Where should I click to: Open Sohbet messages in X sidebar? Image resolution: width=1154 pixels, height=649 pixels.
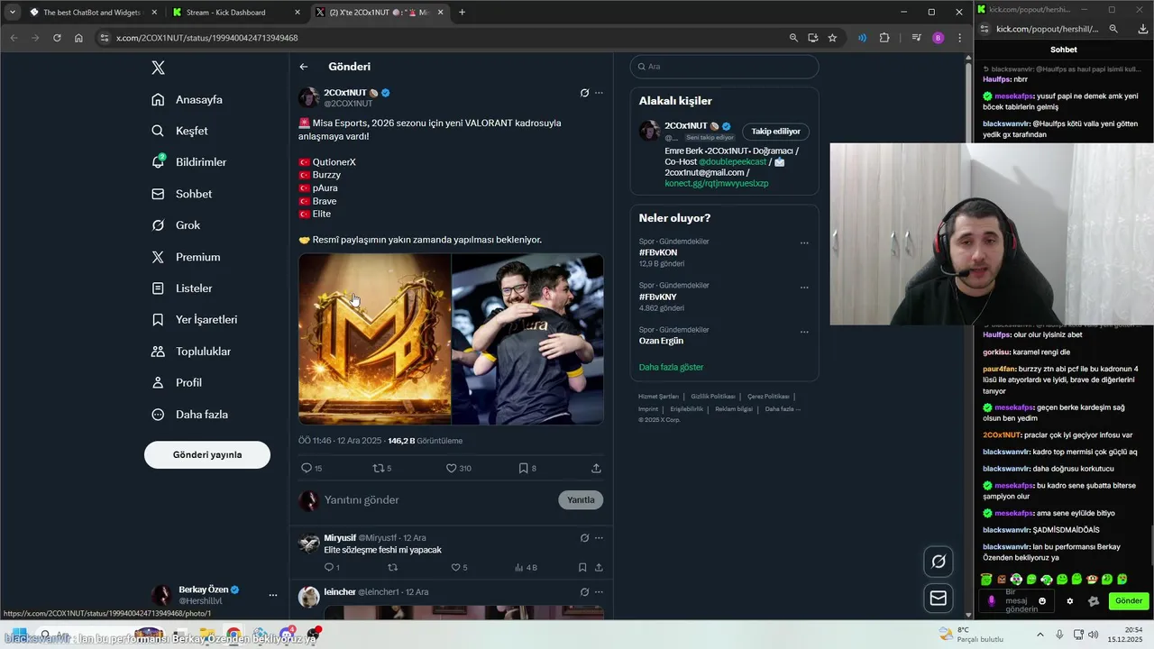pos(182,194)
